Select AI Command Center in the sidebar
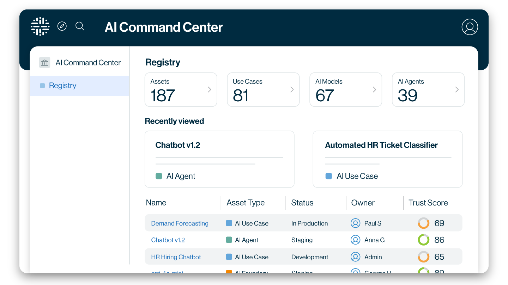The width and height of the screenshot is (508, 285). (88, 62)
